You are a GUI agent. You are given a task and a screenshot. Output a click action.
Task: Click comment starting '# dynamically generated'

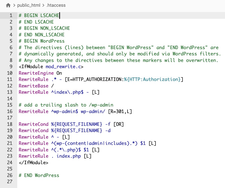coord(120,54)
